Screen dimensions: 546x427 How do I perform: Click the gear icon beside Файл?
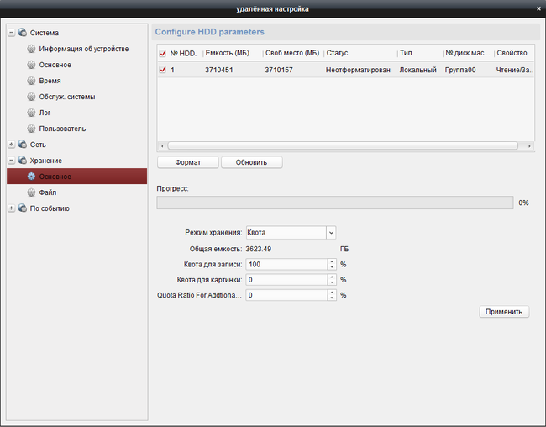(x=31, y=192)
